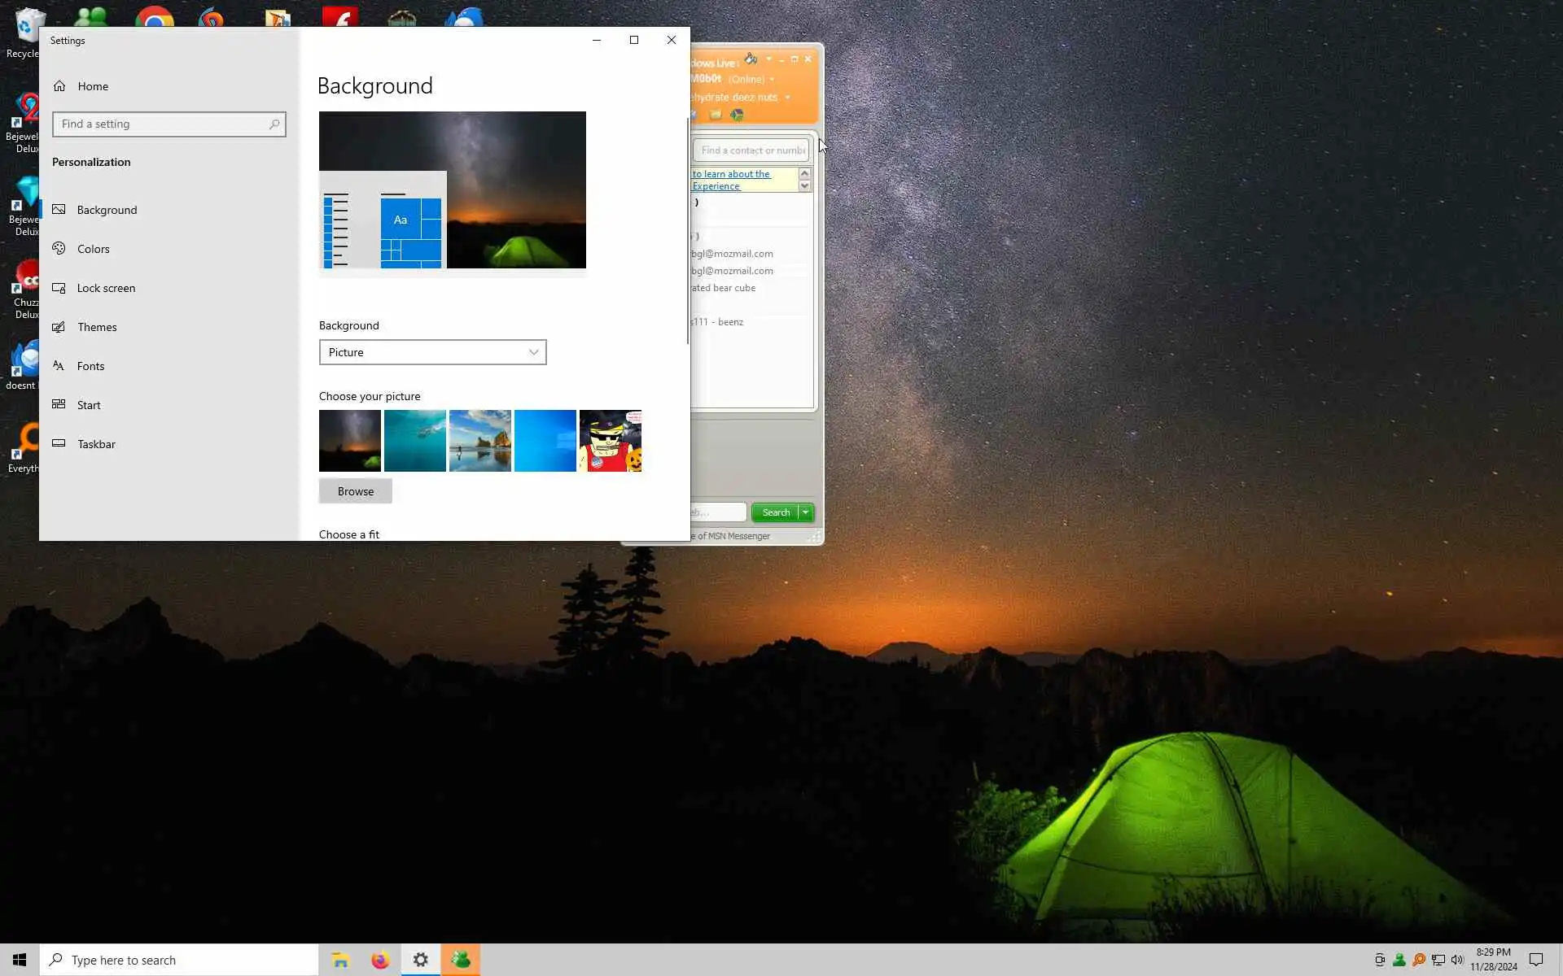Click the volume speaker icon in system tray
The width and height of the screenshot is (1563, 976).
coord(1457,960)
